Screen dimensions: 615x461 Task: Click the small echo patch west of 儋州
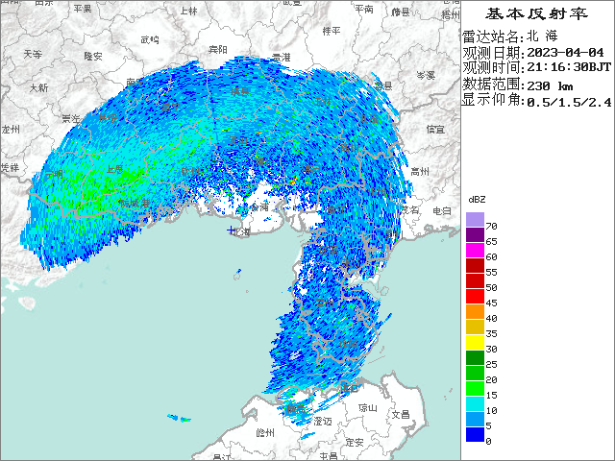coord(179,418)
